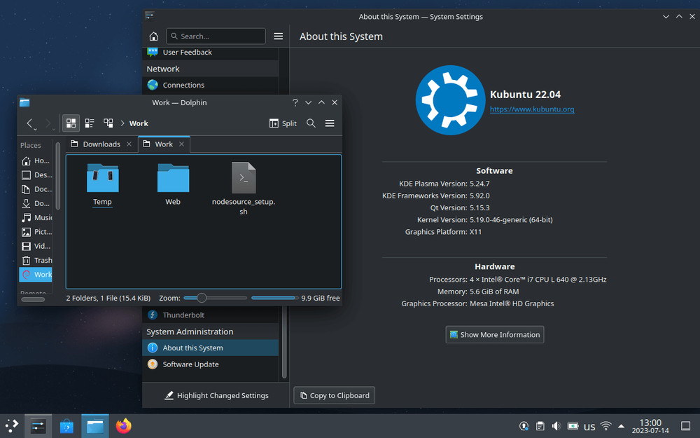Open Dolphin's search with the magnifier icon

coord(311,123)
